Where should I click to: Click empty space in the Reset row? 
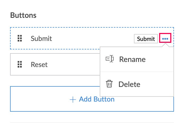tap(72, 65)
